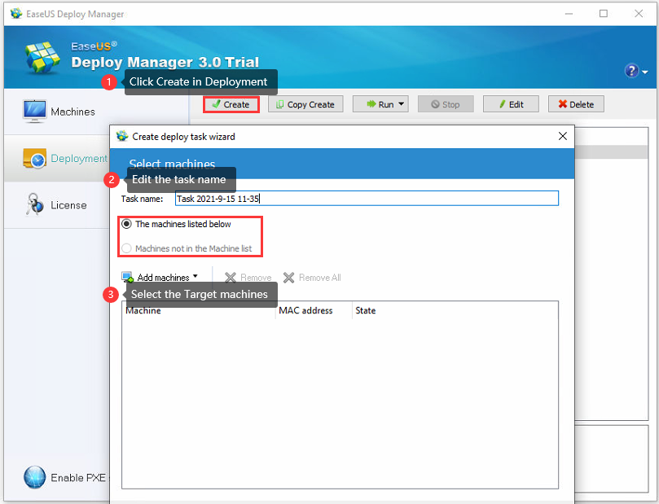Click the State column header

365,310
